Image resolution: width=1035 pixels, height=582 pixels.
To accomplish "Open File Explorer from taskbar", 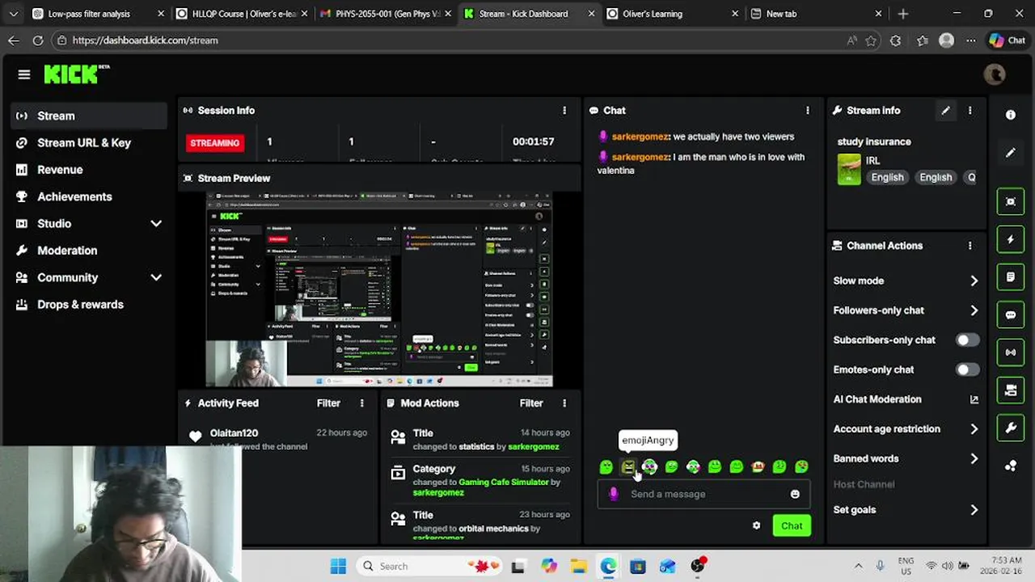I will tap(578, 566).
